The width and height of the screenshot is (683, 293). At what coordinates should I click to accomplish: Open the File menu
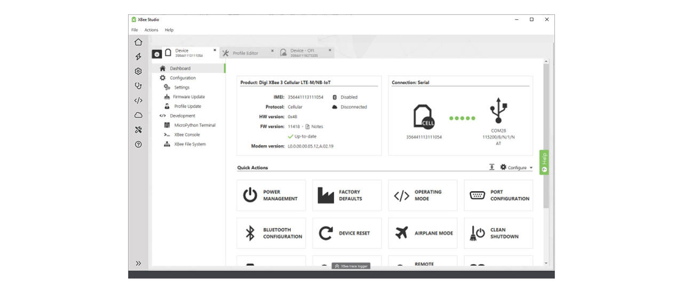[134, 30]
